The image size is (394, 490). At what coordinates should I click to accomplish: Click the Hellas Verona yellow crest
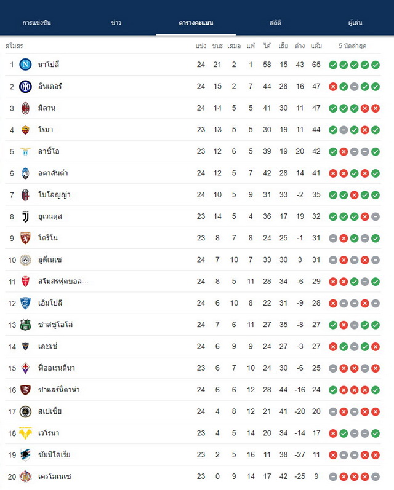click(25, 433)
